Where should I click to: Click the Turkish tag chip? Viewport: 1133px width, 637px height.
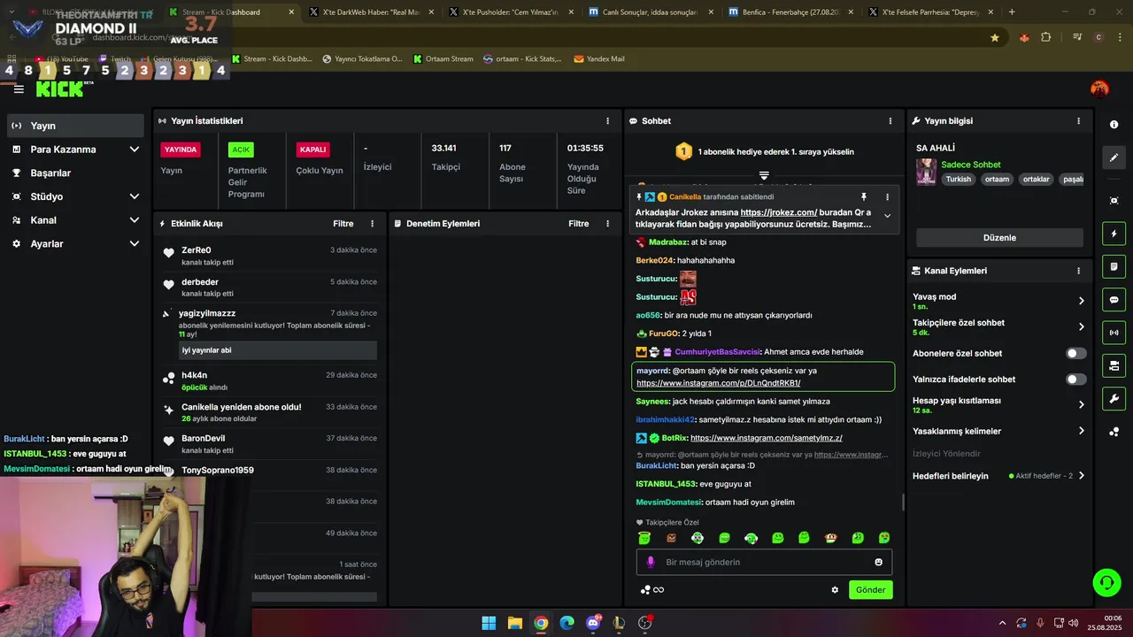[958, 180]
